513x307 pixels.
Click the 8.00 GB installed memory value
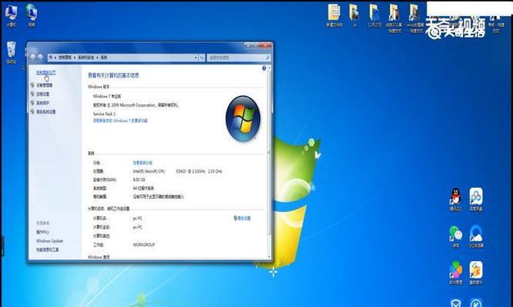(139, 180)
